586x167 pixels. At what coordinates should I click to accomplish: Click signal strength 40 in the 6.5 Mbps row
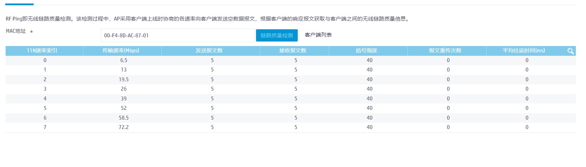[370, 60]
